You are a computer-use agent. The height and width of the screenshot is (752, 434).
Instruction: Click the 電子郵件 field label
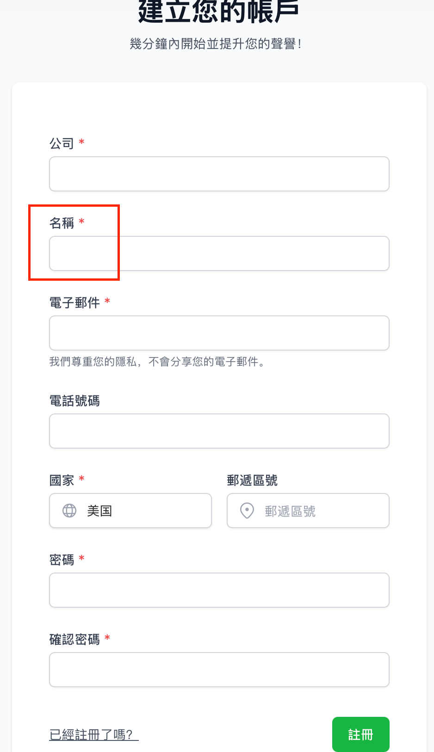point(74,302)
